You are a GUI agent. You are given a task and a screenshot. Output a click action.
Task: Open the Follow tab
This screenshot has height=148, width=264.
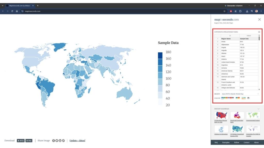pos(237,142)
